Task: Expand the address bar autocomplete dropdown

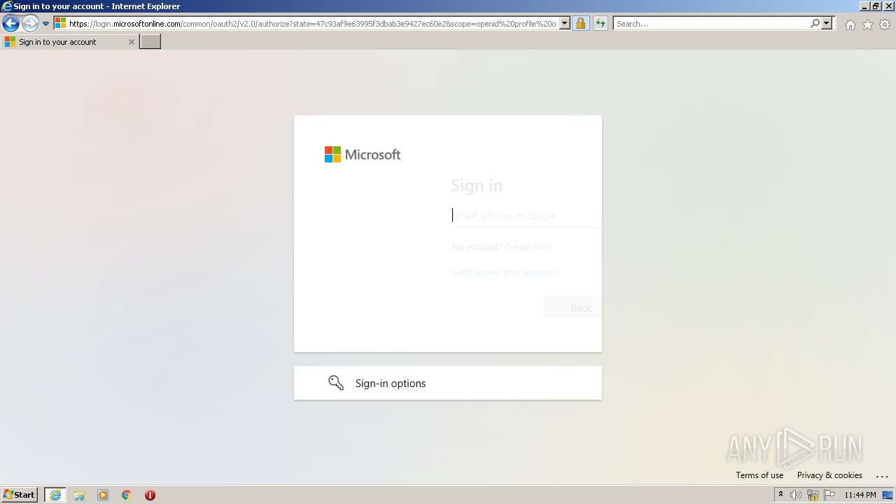Action: point(565,24)
